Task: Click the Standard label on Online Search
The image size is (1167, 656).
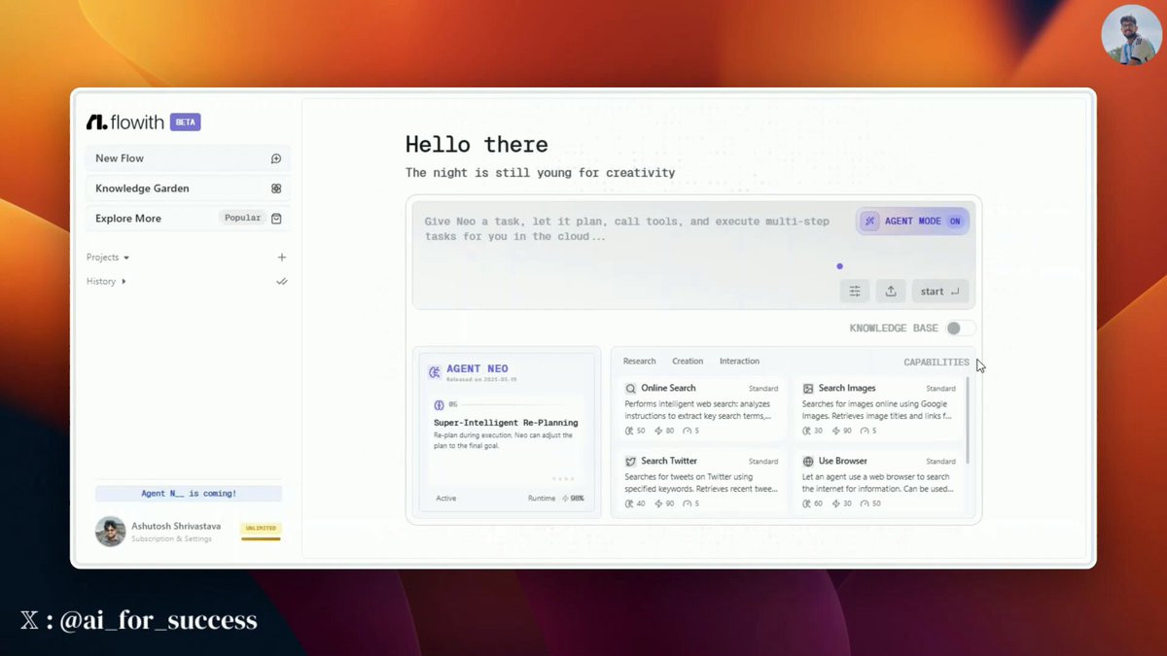Action: pos(763,389)
